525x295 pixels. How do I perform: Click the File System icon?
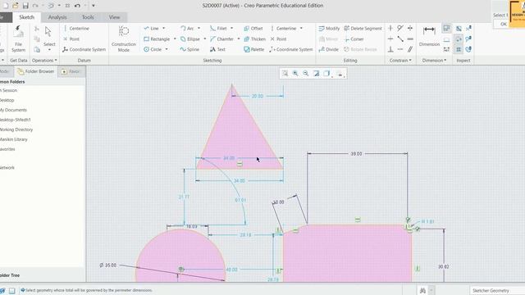click(18, 39)
